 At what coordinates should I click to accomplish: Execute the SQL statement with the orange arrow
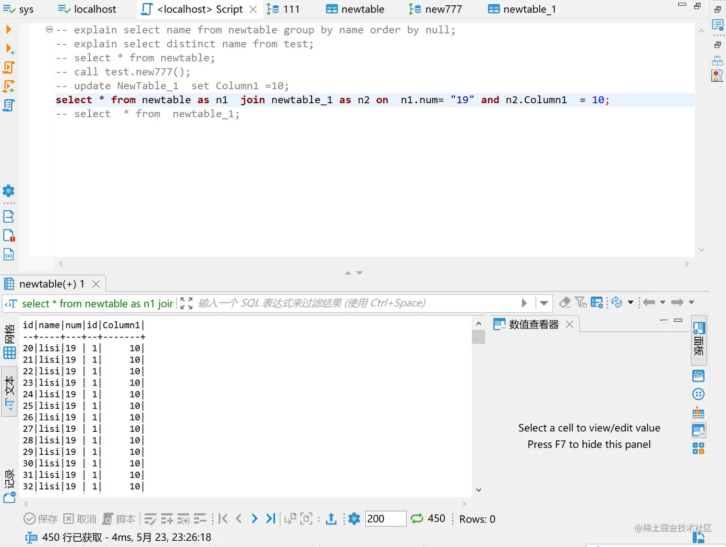[x=8, y=29]
